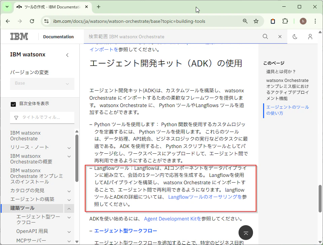Bookmark this page with the star
The height and width of the screenshot is (245, 323).
click(256, 21)
